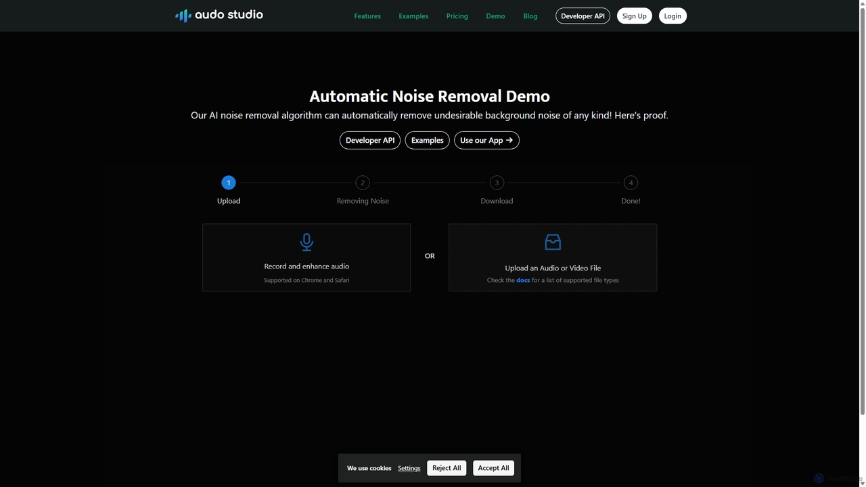Select step 3 Download circle
Viewport: 866px width, 487px height.
pos(497,183)
